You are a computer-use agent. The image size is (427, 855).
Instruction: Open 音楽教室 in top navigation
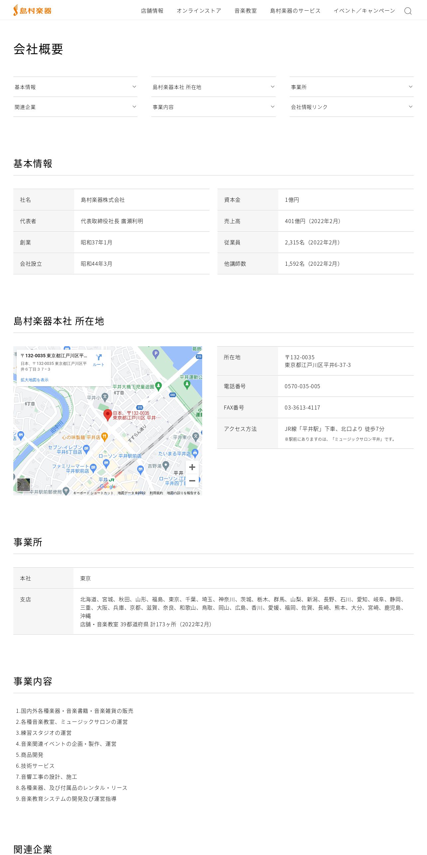(x=245, y=11)
